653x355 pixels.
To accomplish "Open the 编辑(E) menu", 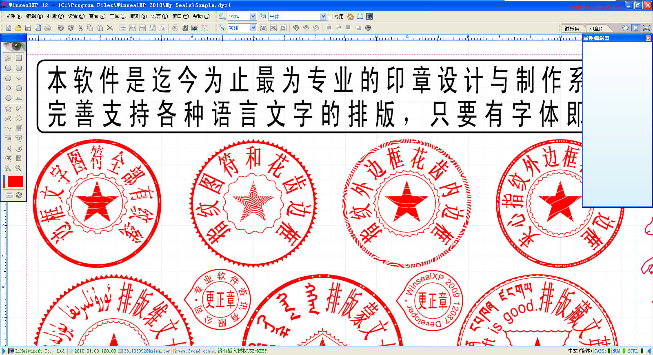I will click(x=35, y=16).
